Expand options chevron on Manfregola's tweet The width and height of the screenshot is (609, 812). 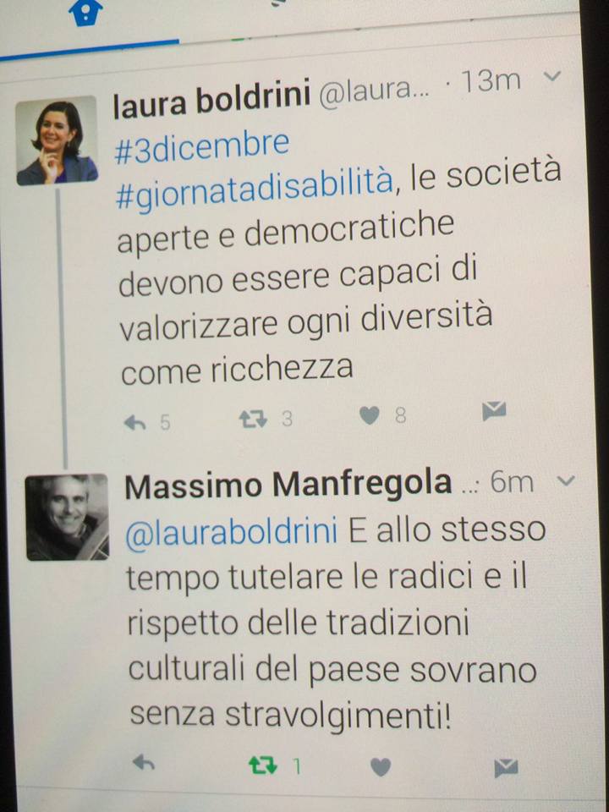(566, 481)
